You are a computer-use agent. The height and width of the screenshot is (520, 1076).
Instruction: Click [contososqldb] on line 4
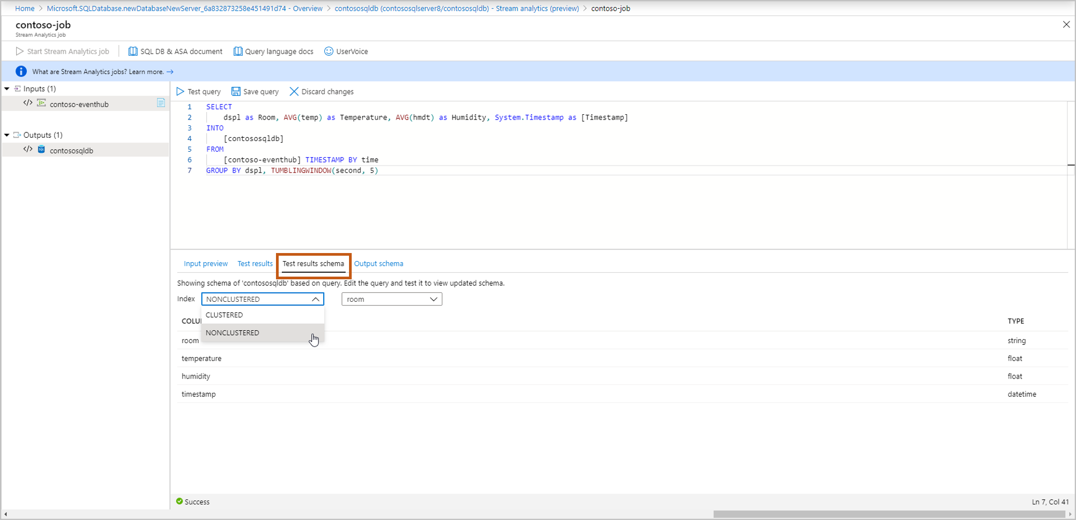pos(253,138)
